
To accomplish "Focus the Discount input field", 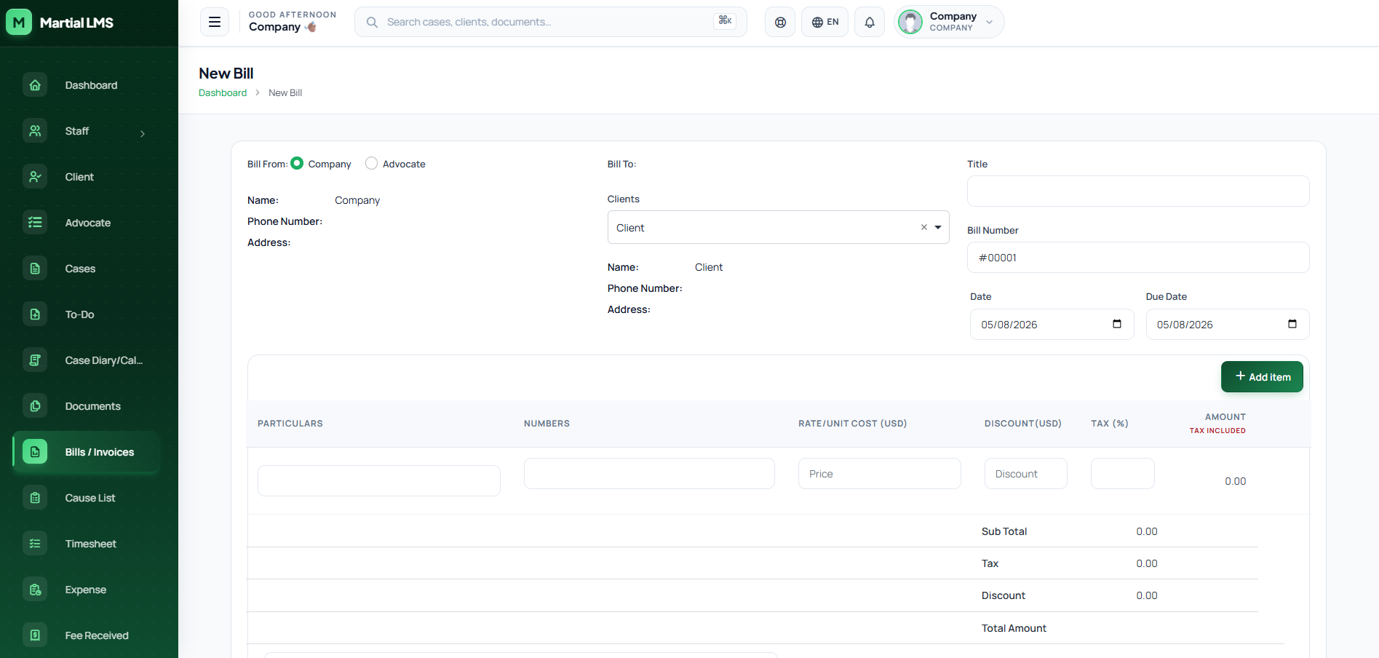I will (x=1026, y=473).
